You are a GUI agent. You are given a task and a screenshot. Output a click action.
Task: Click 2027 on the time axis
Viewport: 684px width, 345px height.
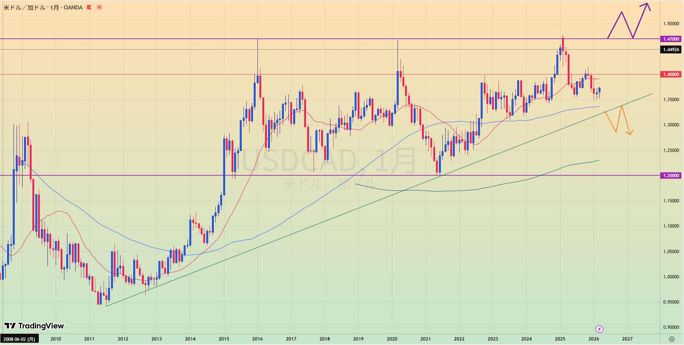(627, 339)
